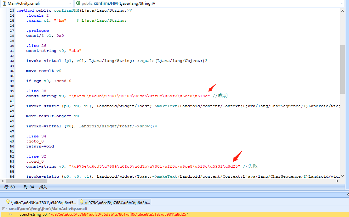Click the if-eqz v0, :cond_0 line

[x=49, y=81]
